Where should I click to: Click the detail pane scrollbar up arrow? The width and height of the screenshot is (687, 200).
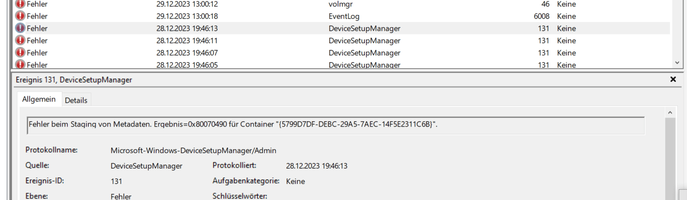tap(669, 112)
